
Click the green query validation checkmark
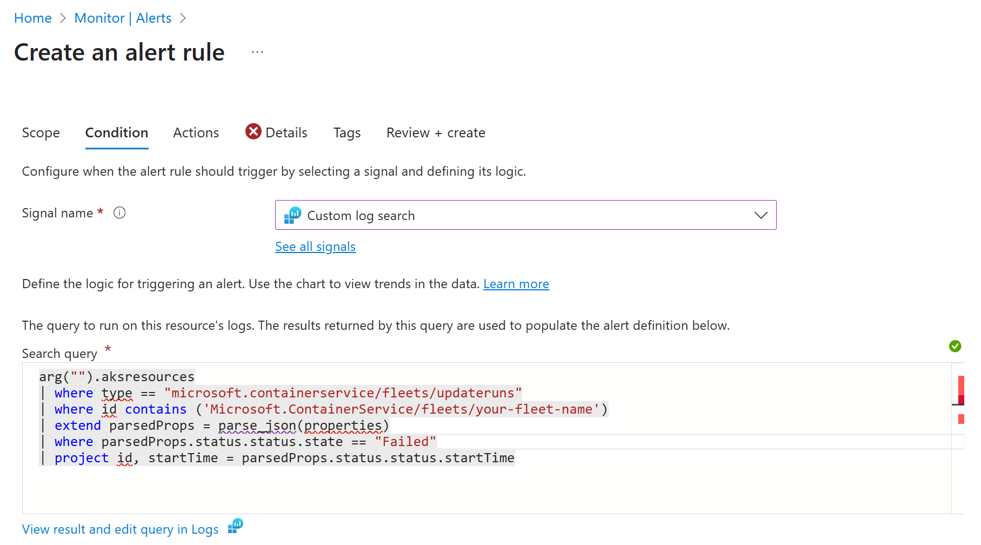955,346
